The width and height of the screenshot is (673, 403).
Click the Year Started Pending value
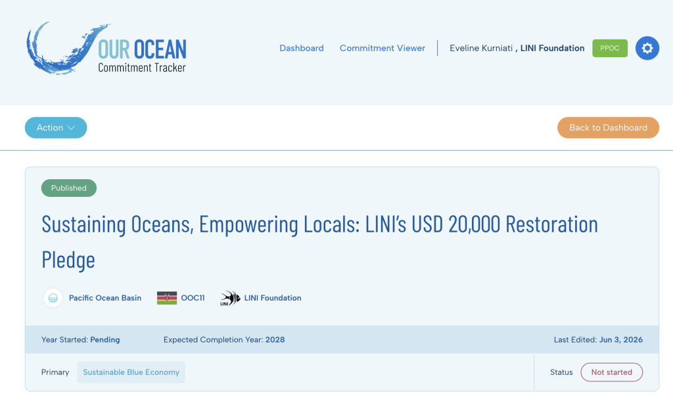click(x=104, y=339)
